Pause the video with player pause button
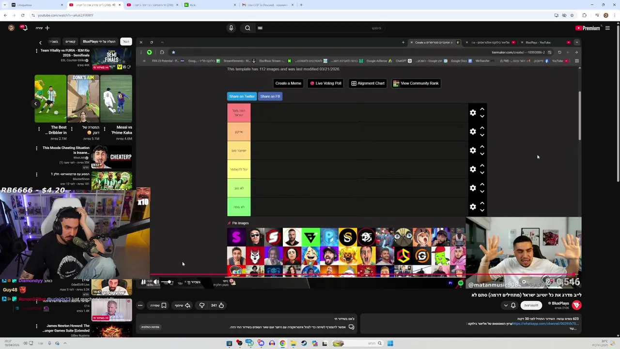The width and height of the screenshot is (620, 349). [x=143, y=282]
